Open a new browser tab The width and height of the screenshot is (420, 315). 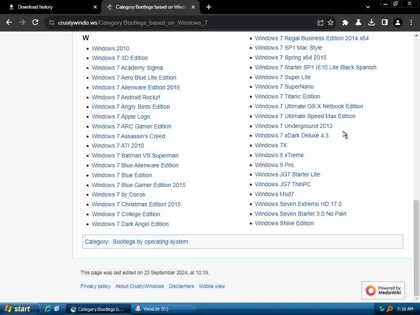(x=209, y=7)
